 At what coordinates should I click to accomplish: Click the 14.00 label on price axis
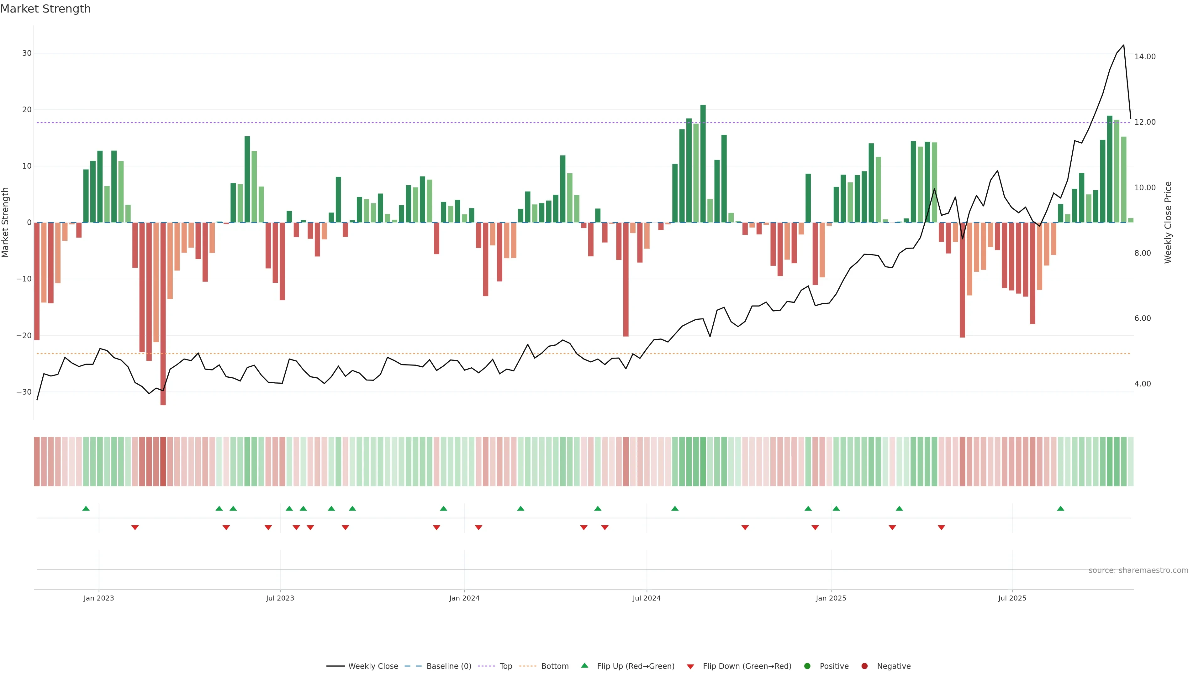[1145, 56]
